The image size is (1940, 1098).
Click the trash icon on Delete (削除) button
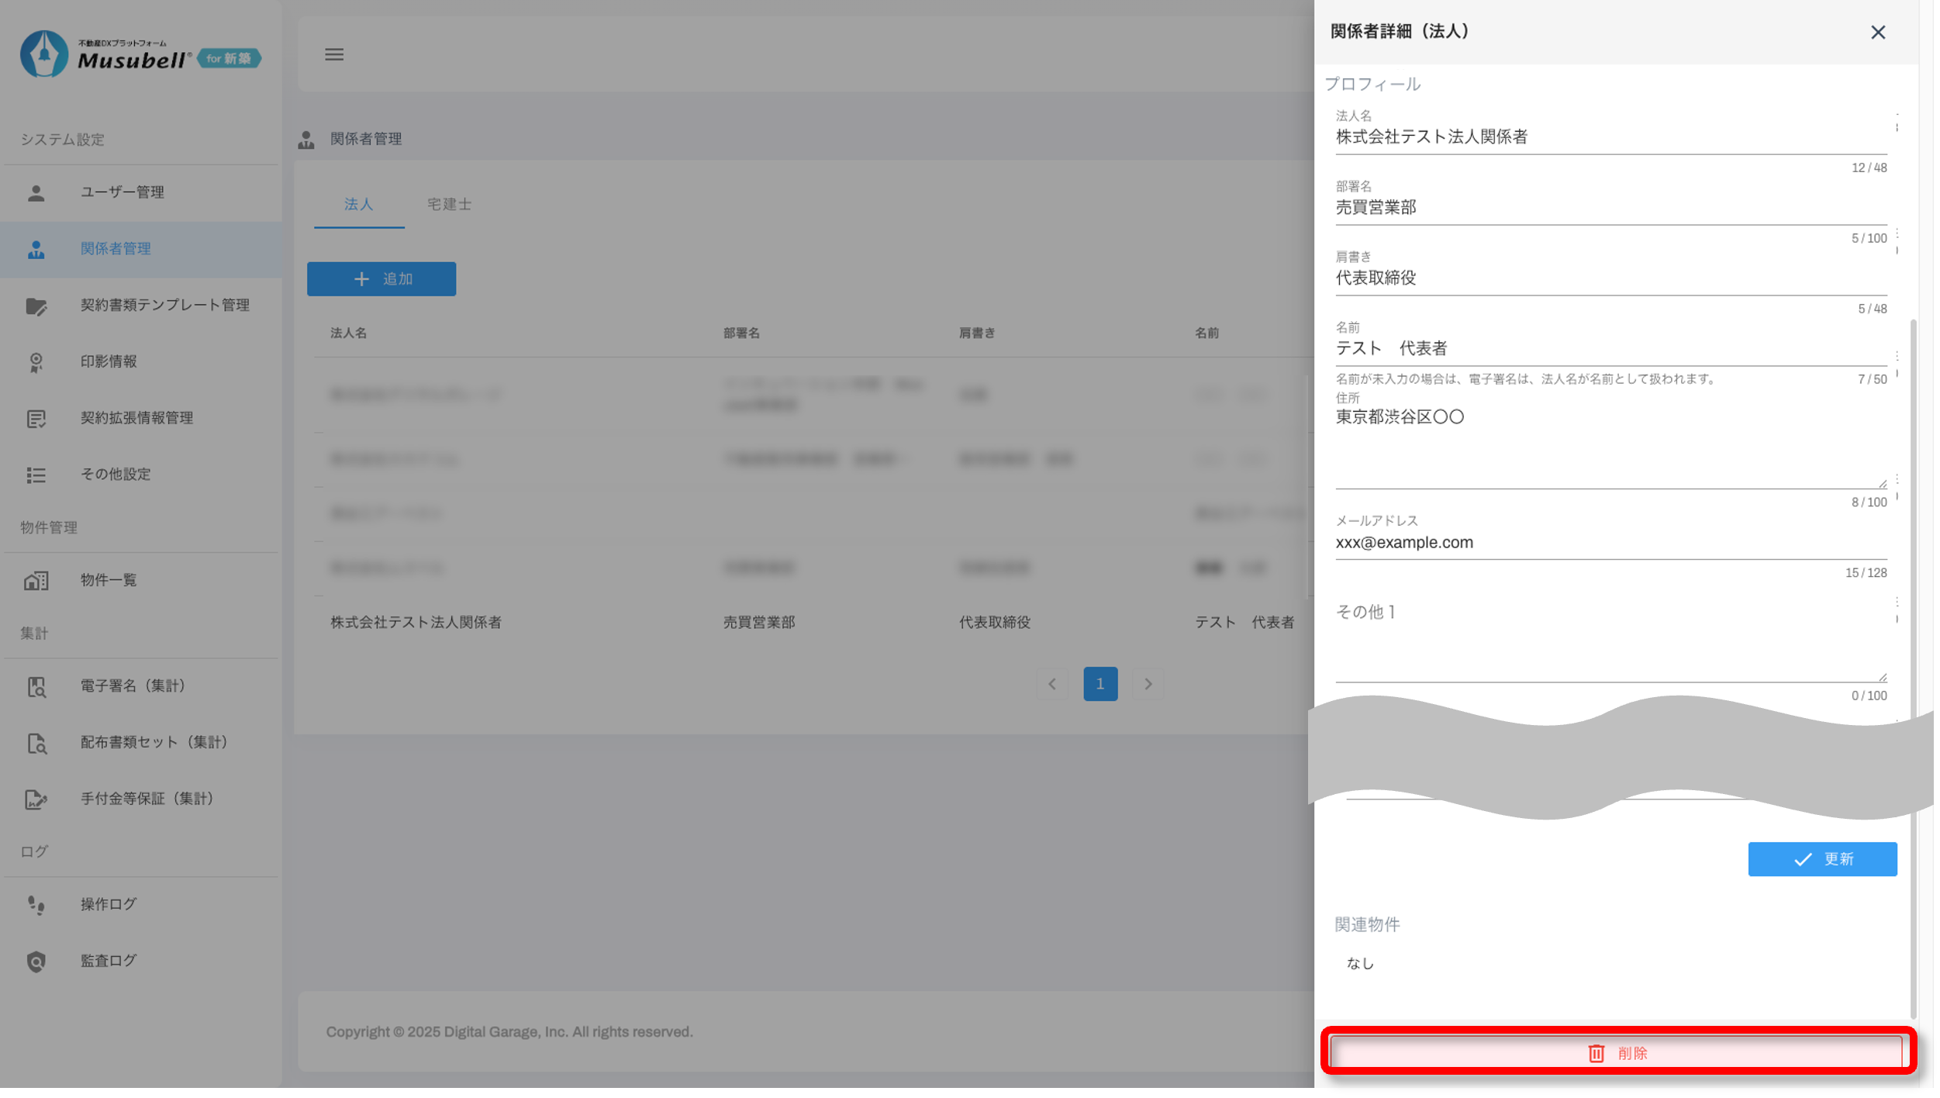(1596, 1053)
